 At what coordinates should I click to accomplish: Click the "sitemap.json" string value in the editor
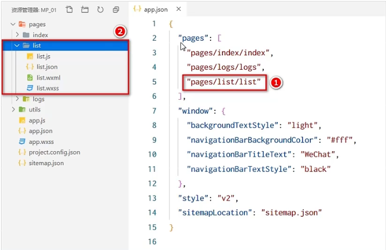click(291, 212)
